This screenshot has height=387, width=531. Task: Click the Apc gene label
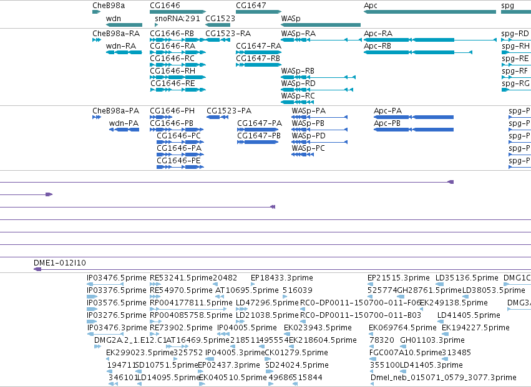tap(371, 6)
